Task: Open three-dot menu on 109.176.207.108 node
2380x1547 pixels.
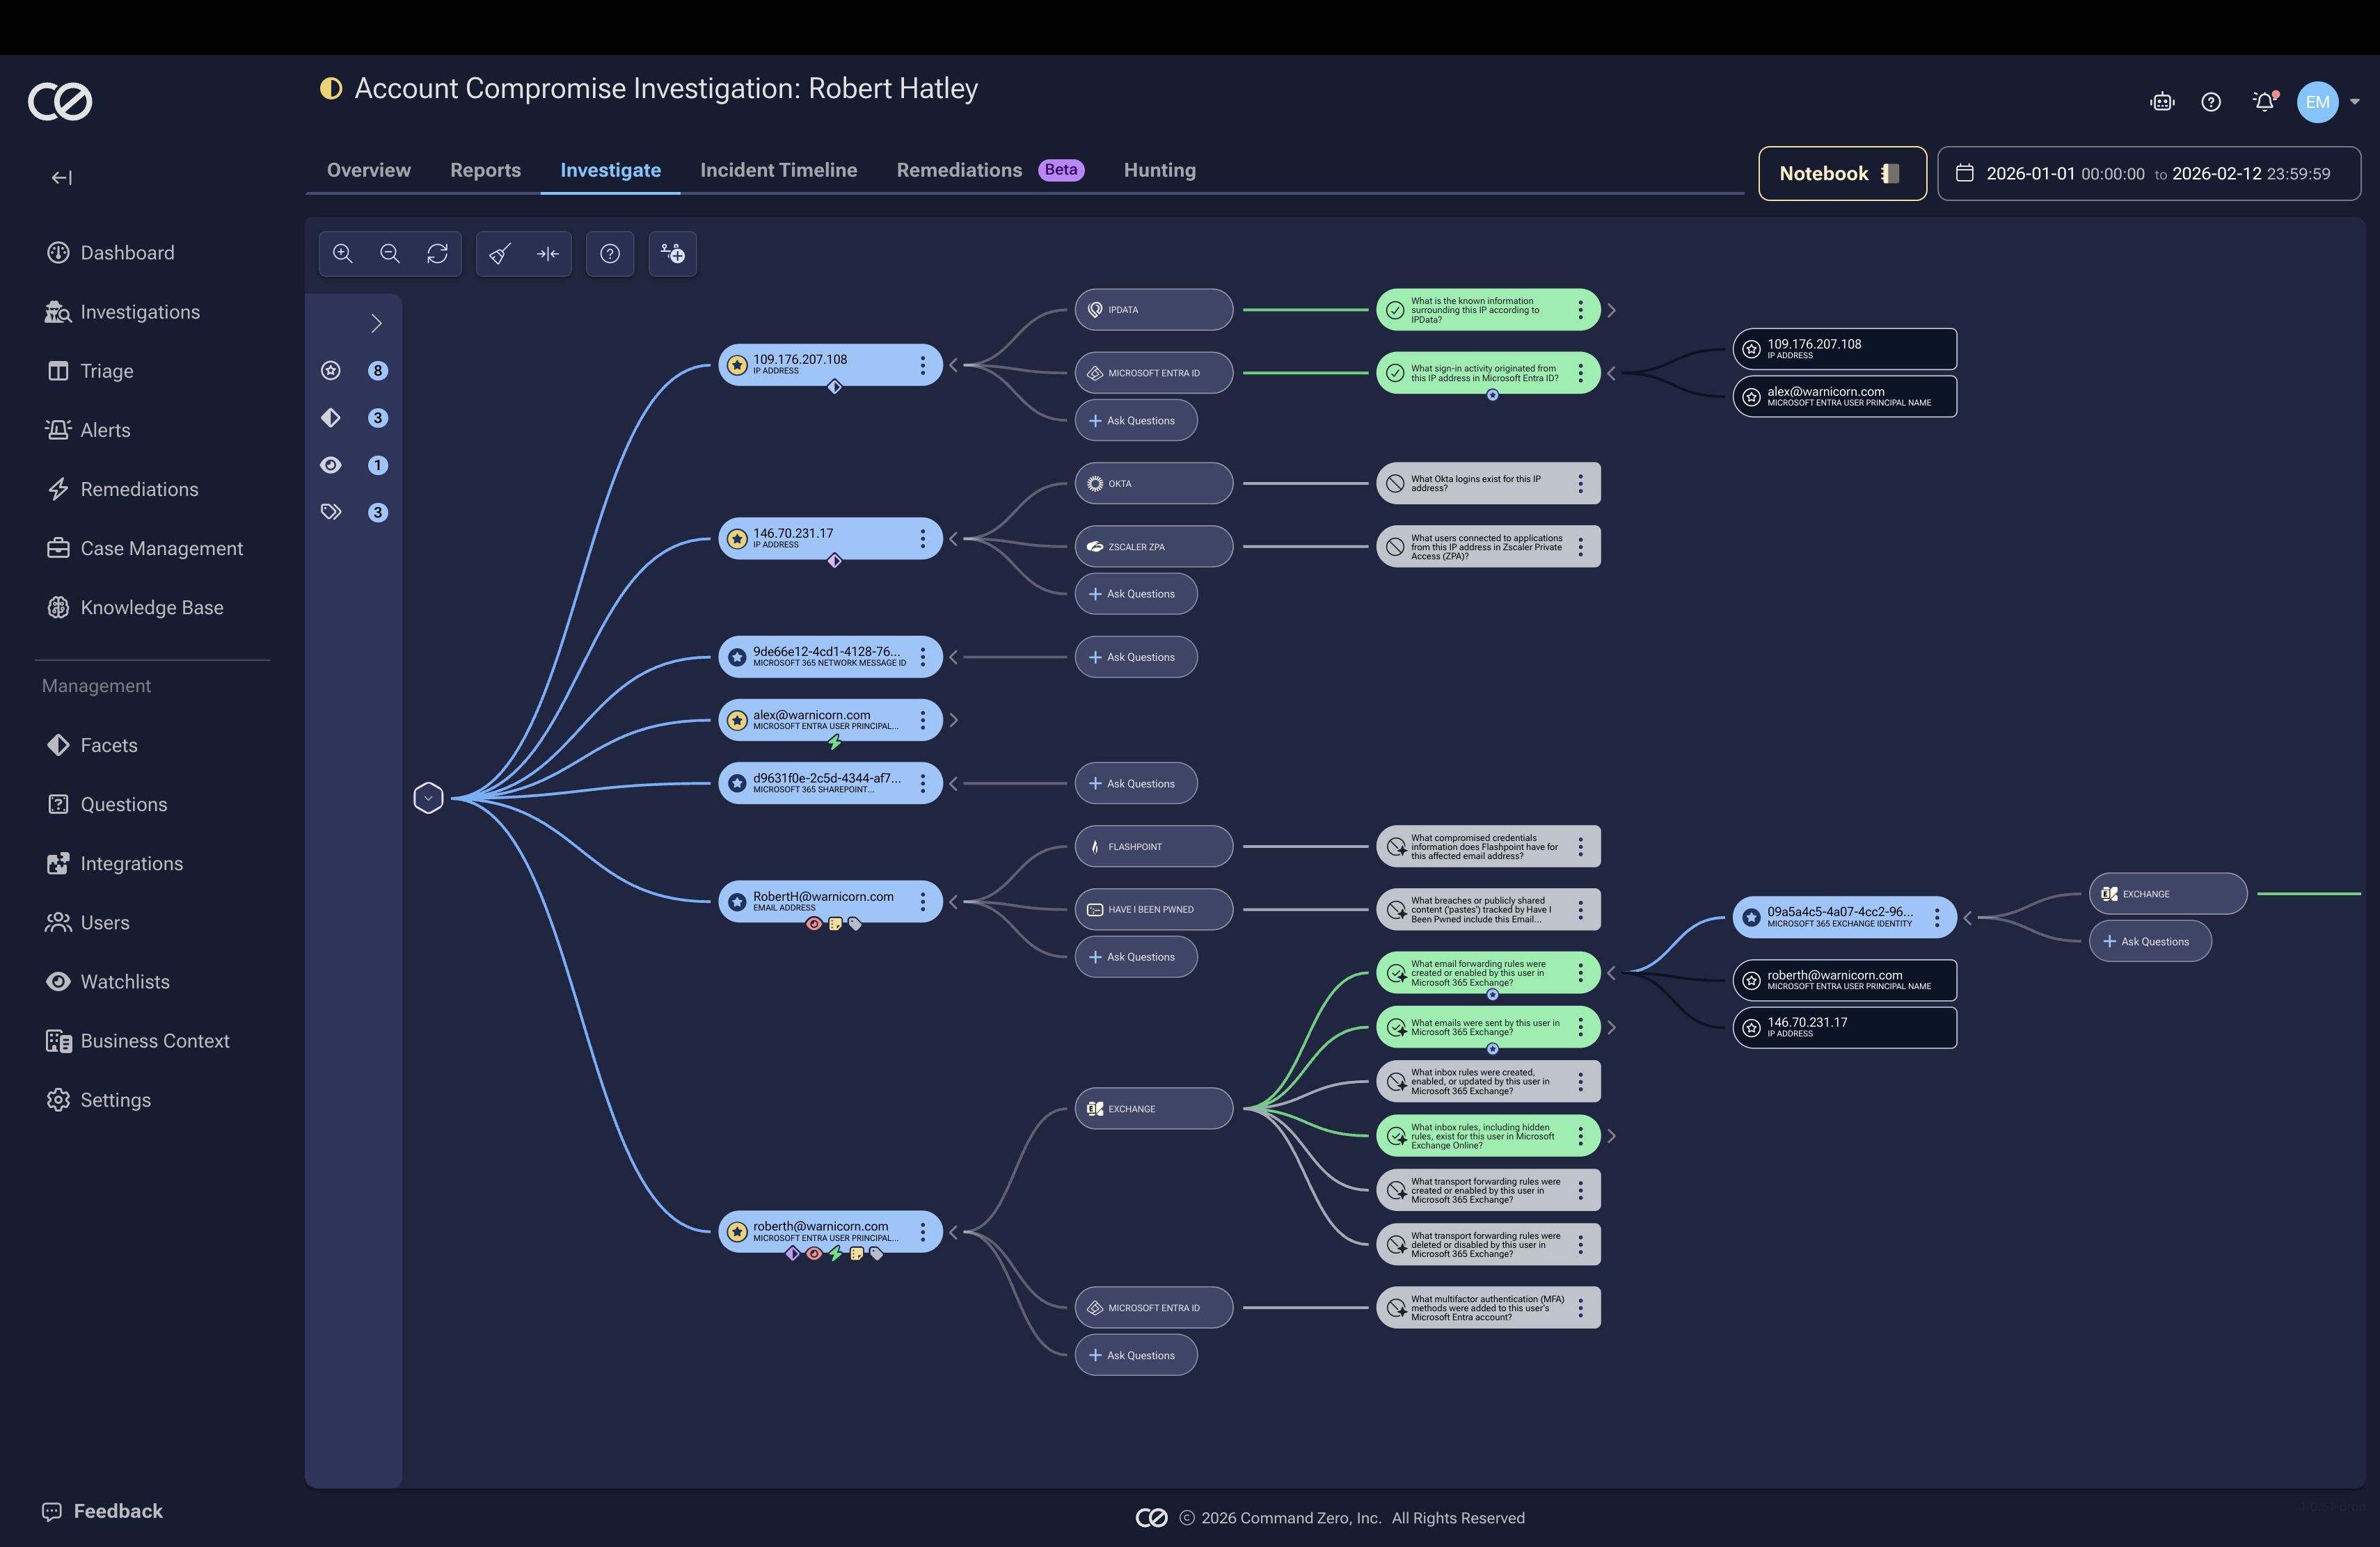Action: tap(922, 364)
